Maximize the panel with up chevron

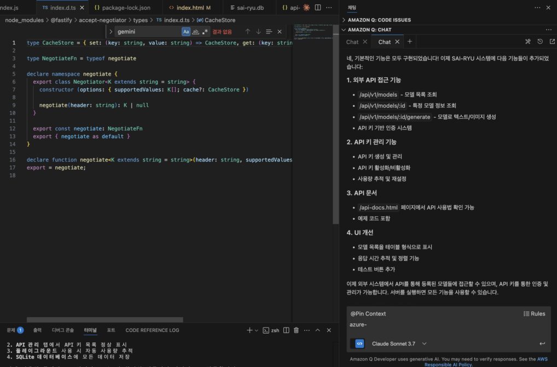tap(317, 330)
